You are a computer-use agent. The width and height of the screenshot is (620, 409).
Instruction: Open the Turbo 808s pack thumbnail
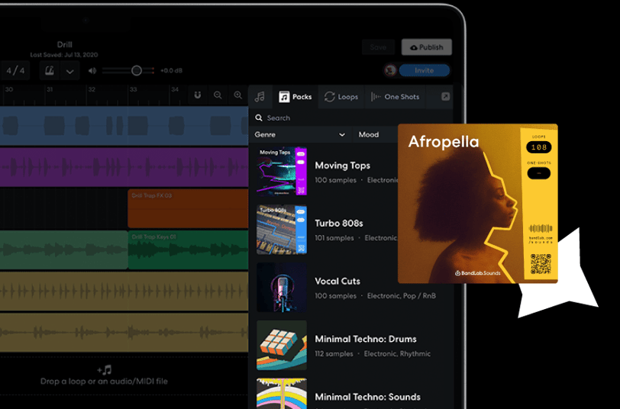point(282,229)
